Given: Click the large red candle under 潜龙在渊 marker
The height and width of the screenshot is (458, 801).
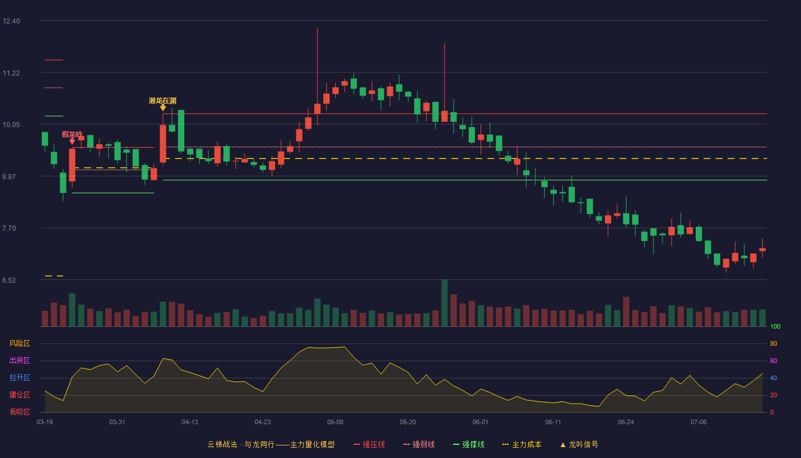Looking at the screenshot, I should coord(163,143).
